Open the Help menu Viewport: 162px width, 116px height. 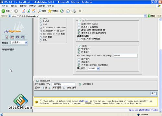point(51,6)
